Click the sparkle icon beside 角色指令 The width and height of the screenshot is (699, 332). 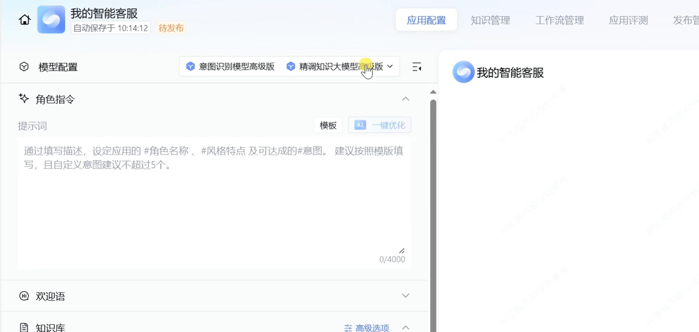coord(23,99)
